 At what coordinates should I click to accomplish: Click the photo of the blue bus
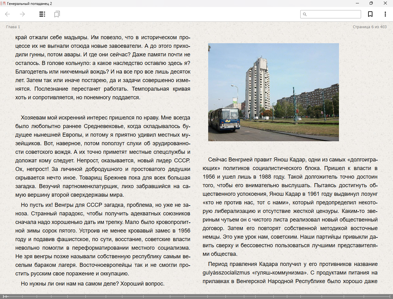(x=273, y=92)
